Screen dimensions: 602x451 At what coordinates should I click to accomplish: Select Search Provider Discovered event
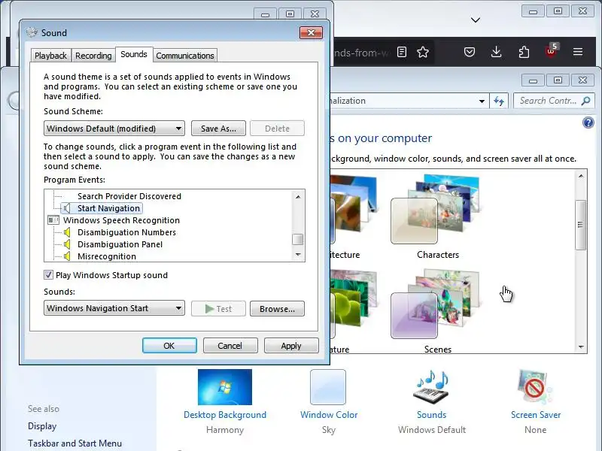pyautogui.click(x=129, y=196)
